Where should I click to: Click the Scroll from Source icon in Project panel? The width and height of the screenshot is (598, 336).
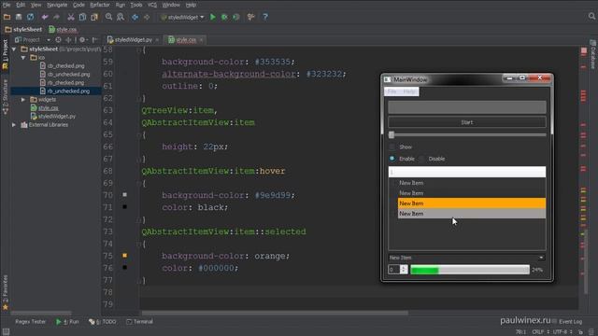point(58,39)
